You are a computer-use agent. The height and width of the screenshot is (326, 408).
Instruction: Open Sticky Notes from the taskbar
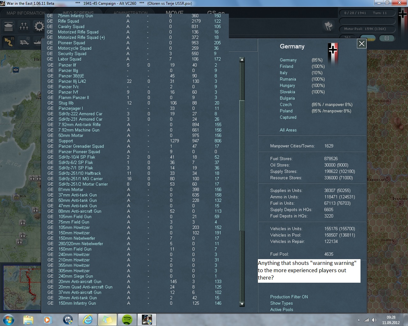tap(107, 320)
